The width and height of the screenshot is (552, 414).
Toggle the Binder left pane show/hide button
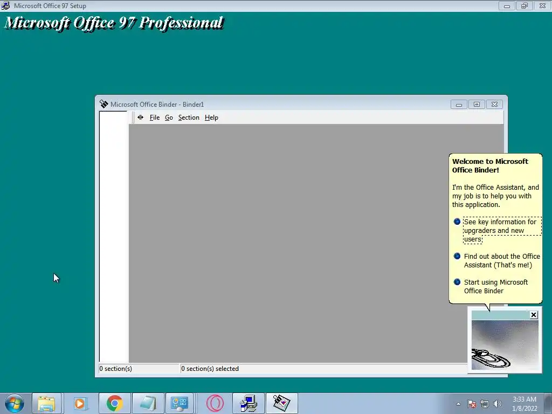141,118
